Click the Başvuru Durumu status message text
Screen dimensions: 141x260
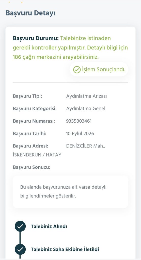[70, 48]
